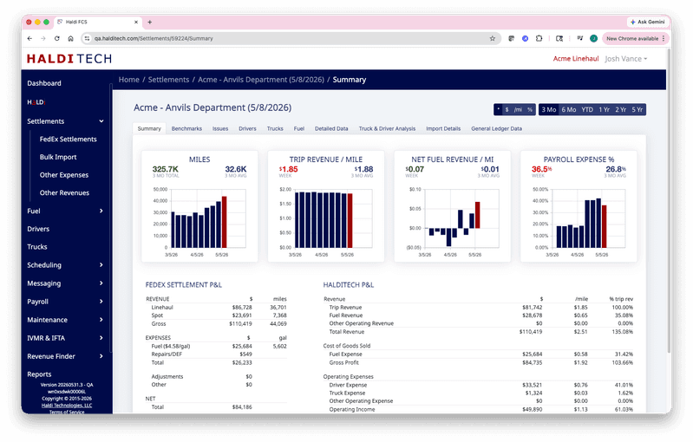Click Acme - Anvils Department breadcrumb
Screen dimensions: 693x442
pos(261,80)
